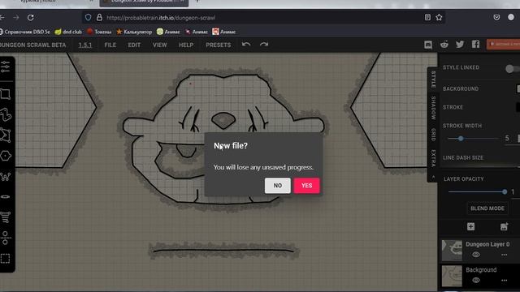Click the Stroke Width value field

pyautogui.click(x=507, y=138)
